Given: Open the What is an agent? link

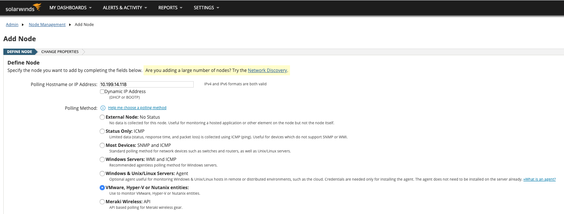Looking at the screenshot, I should pos(539,179).
